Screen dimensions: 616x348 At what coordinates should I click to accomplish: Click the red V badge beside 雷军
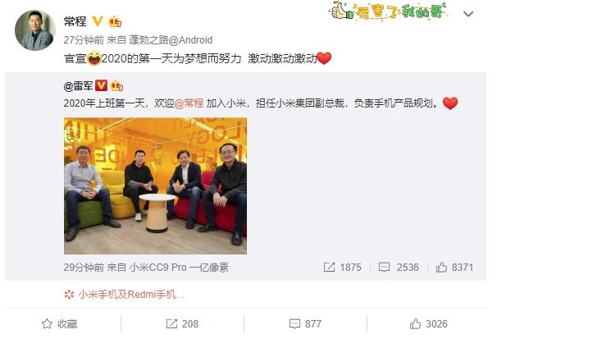click(x=102, y=85)
